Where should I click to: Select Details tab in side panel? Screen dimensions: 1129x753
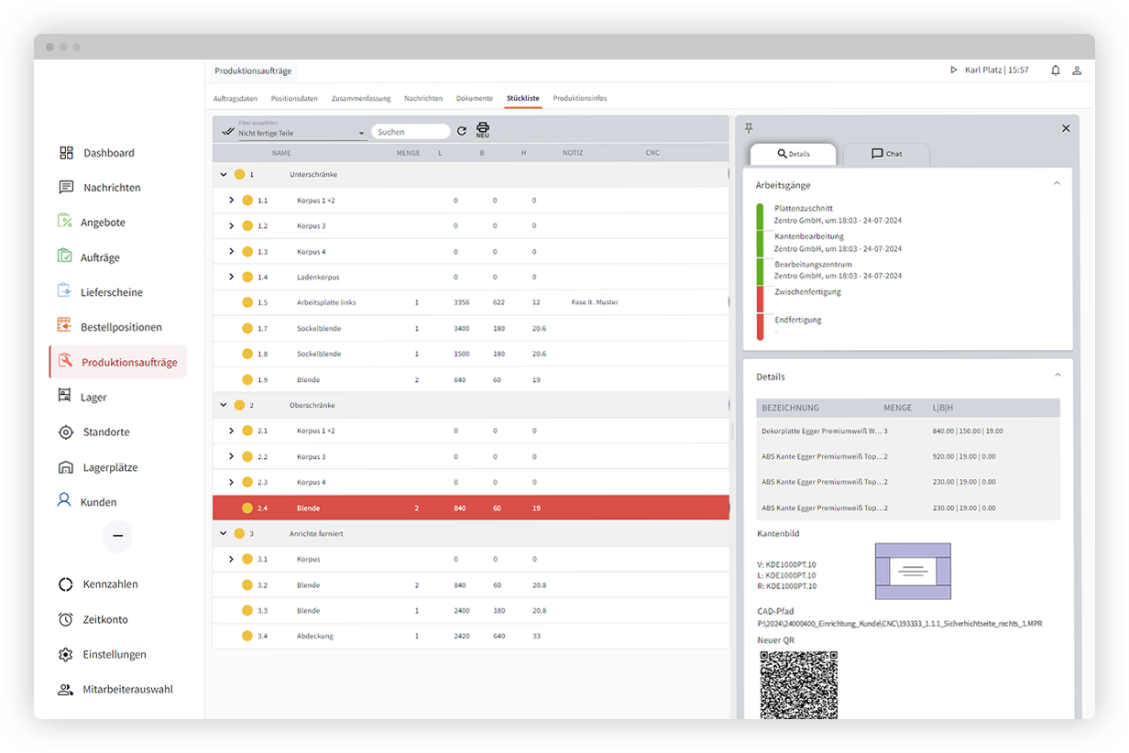click(794, 154)
